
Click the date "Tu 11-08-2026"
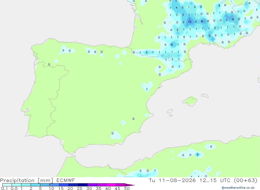pyautogui.click(x=172, y=180)
